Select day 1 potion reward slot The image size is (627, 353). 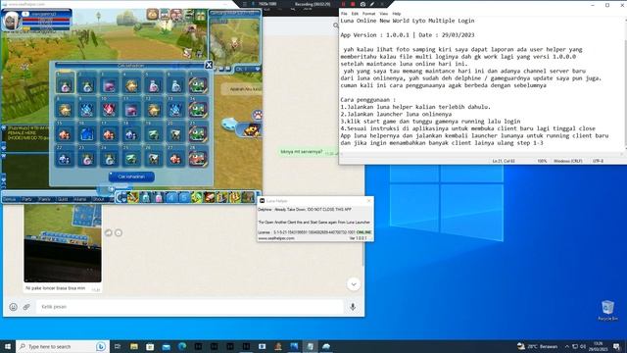pyautogui.click(x=65, y=83)
